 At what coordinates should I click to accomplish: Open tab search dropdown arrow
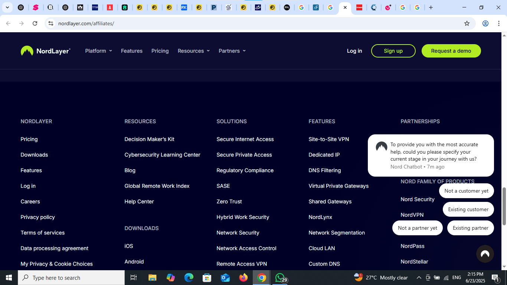[7, 7]
